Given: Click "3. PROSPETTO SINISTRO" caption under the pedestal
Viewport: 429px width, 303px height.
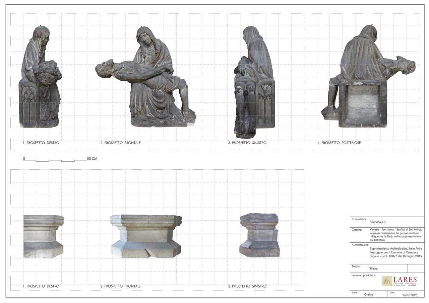Looking at the screenshot, I should (x=247, y=286).
